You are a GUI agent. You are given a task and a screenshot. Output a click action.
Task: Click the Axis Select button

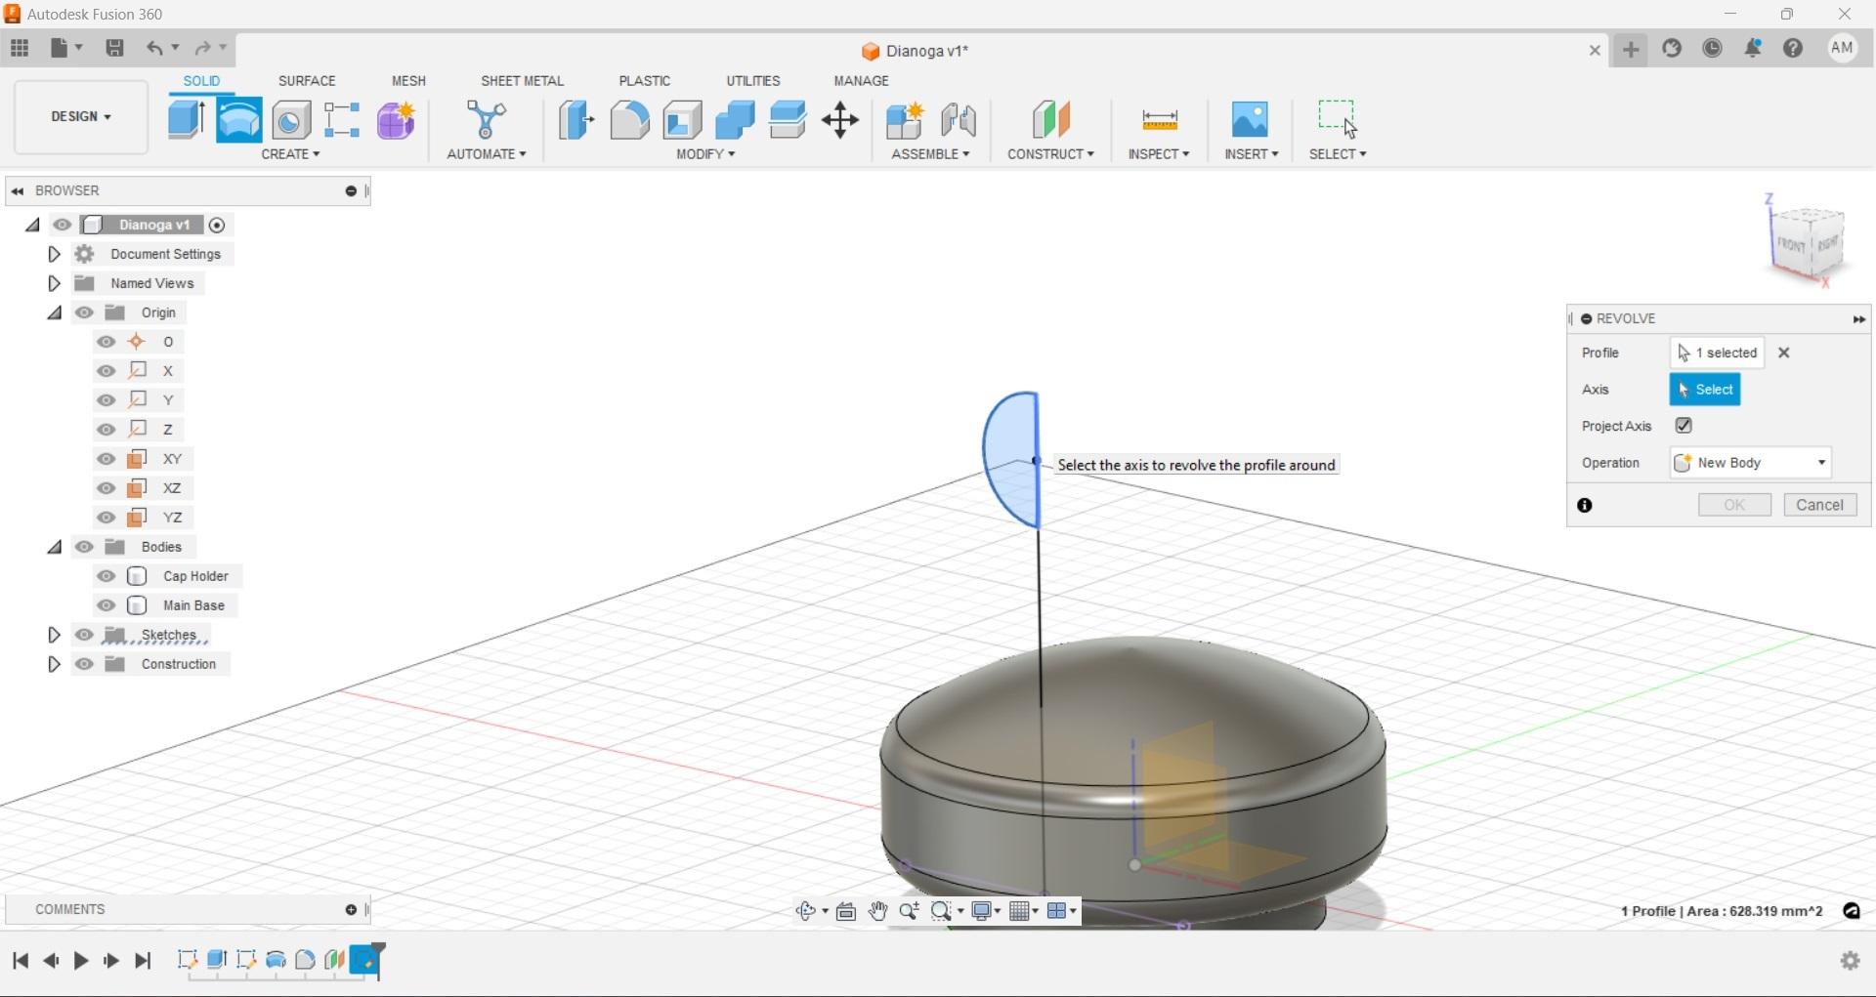(x=1704, y=390)
